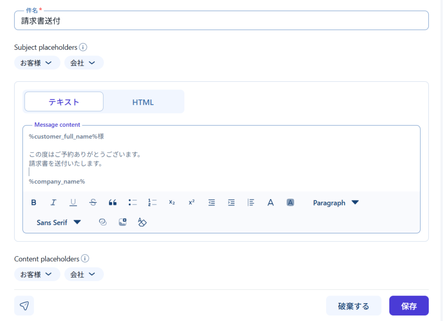Clear text formatting with the eraser icon

coord(142,222)
